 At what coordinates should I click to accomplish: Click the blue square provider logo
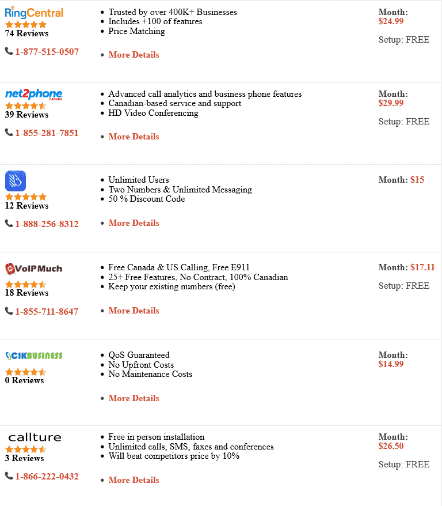pyautogui.click(x=16, y=181)
